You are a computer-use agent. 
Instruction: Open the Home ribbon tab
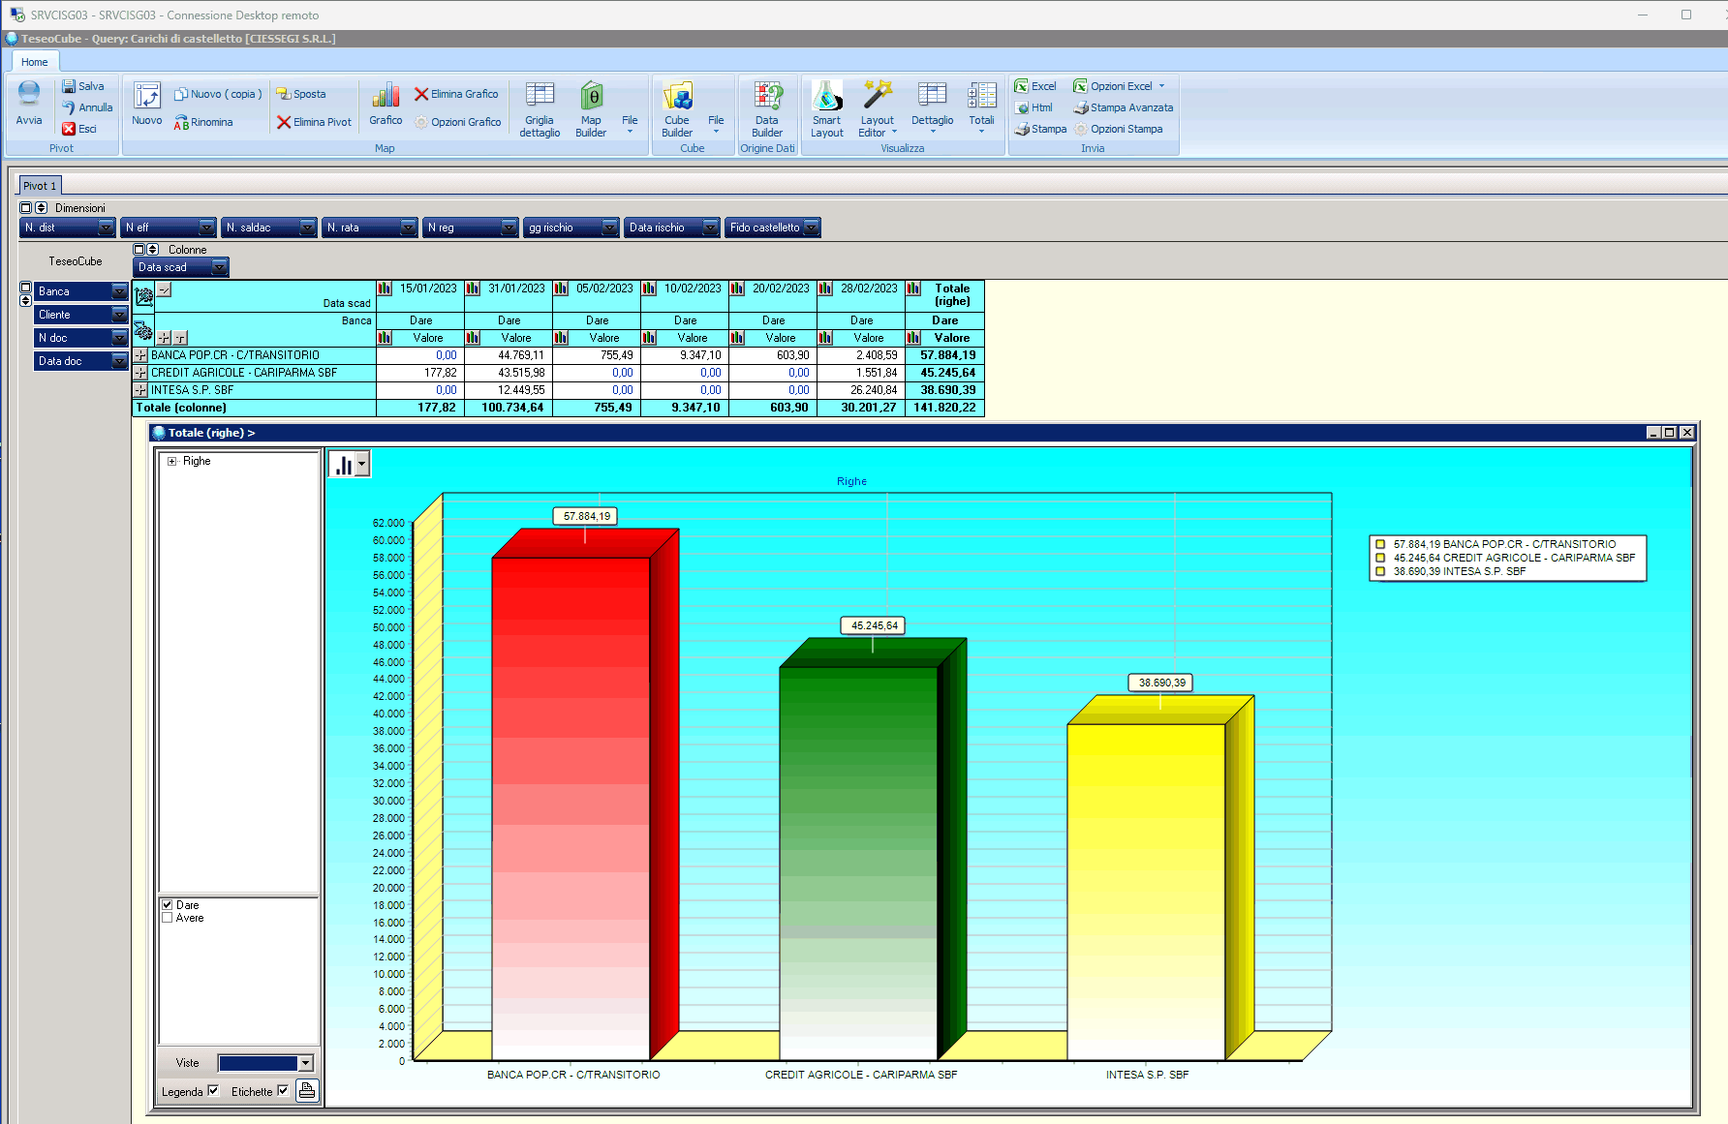click(35, 62)
